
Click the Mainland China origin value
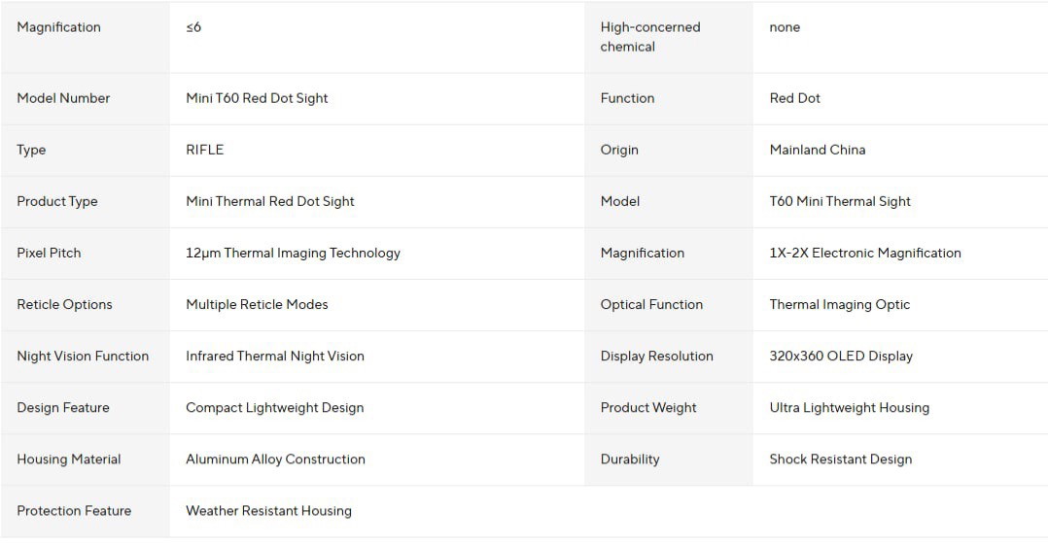(818, 150)
